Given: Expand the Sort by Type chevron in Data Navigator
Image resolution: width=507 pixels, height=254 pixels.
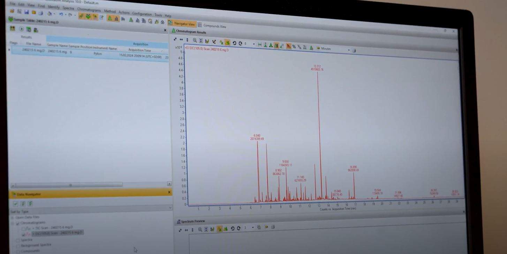Looking at the screenshot, I should tap(170, 208).
